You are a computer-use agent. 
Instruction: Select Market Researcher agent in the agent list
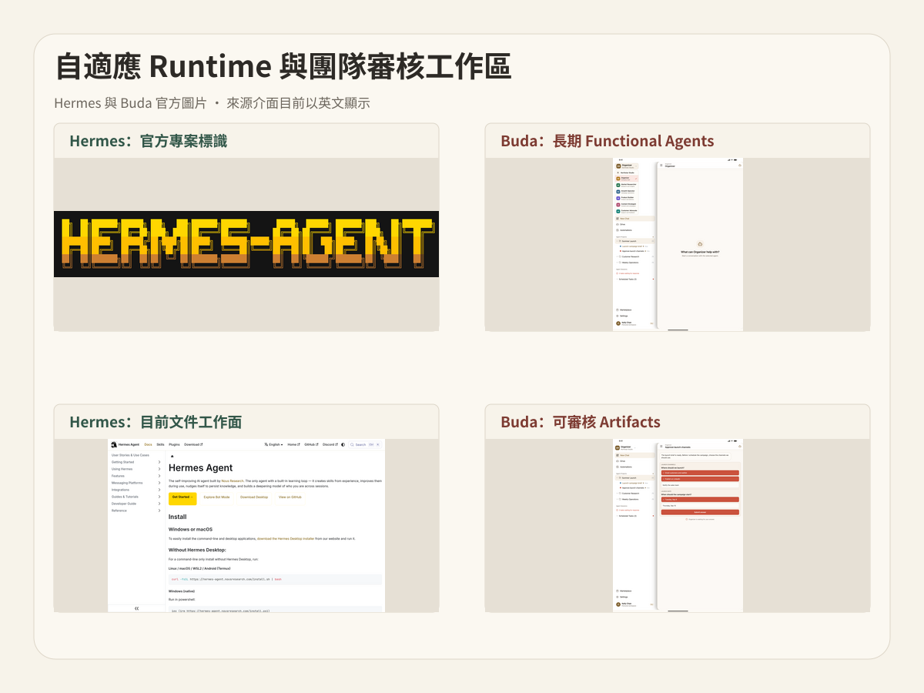627,185
